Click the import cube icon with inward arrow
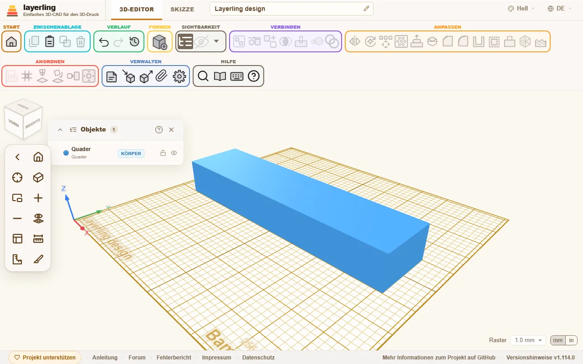The height and width of the screenshot is (364, 583). tap(129, 76)
